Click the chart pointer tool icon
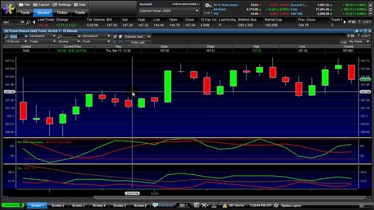Image resolution: width=374 pixels, height=210 pixels. coord(121,37)
